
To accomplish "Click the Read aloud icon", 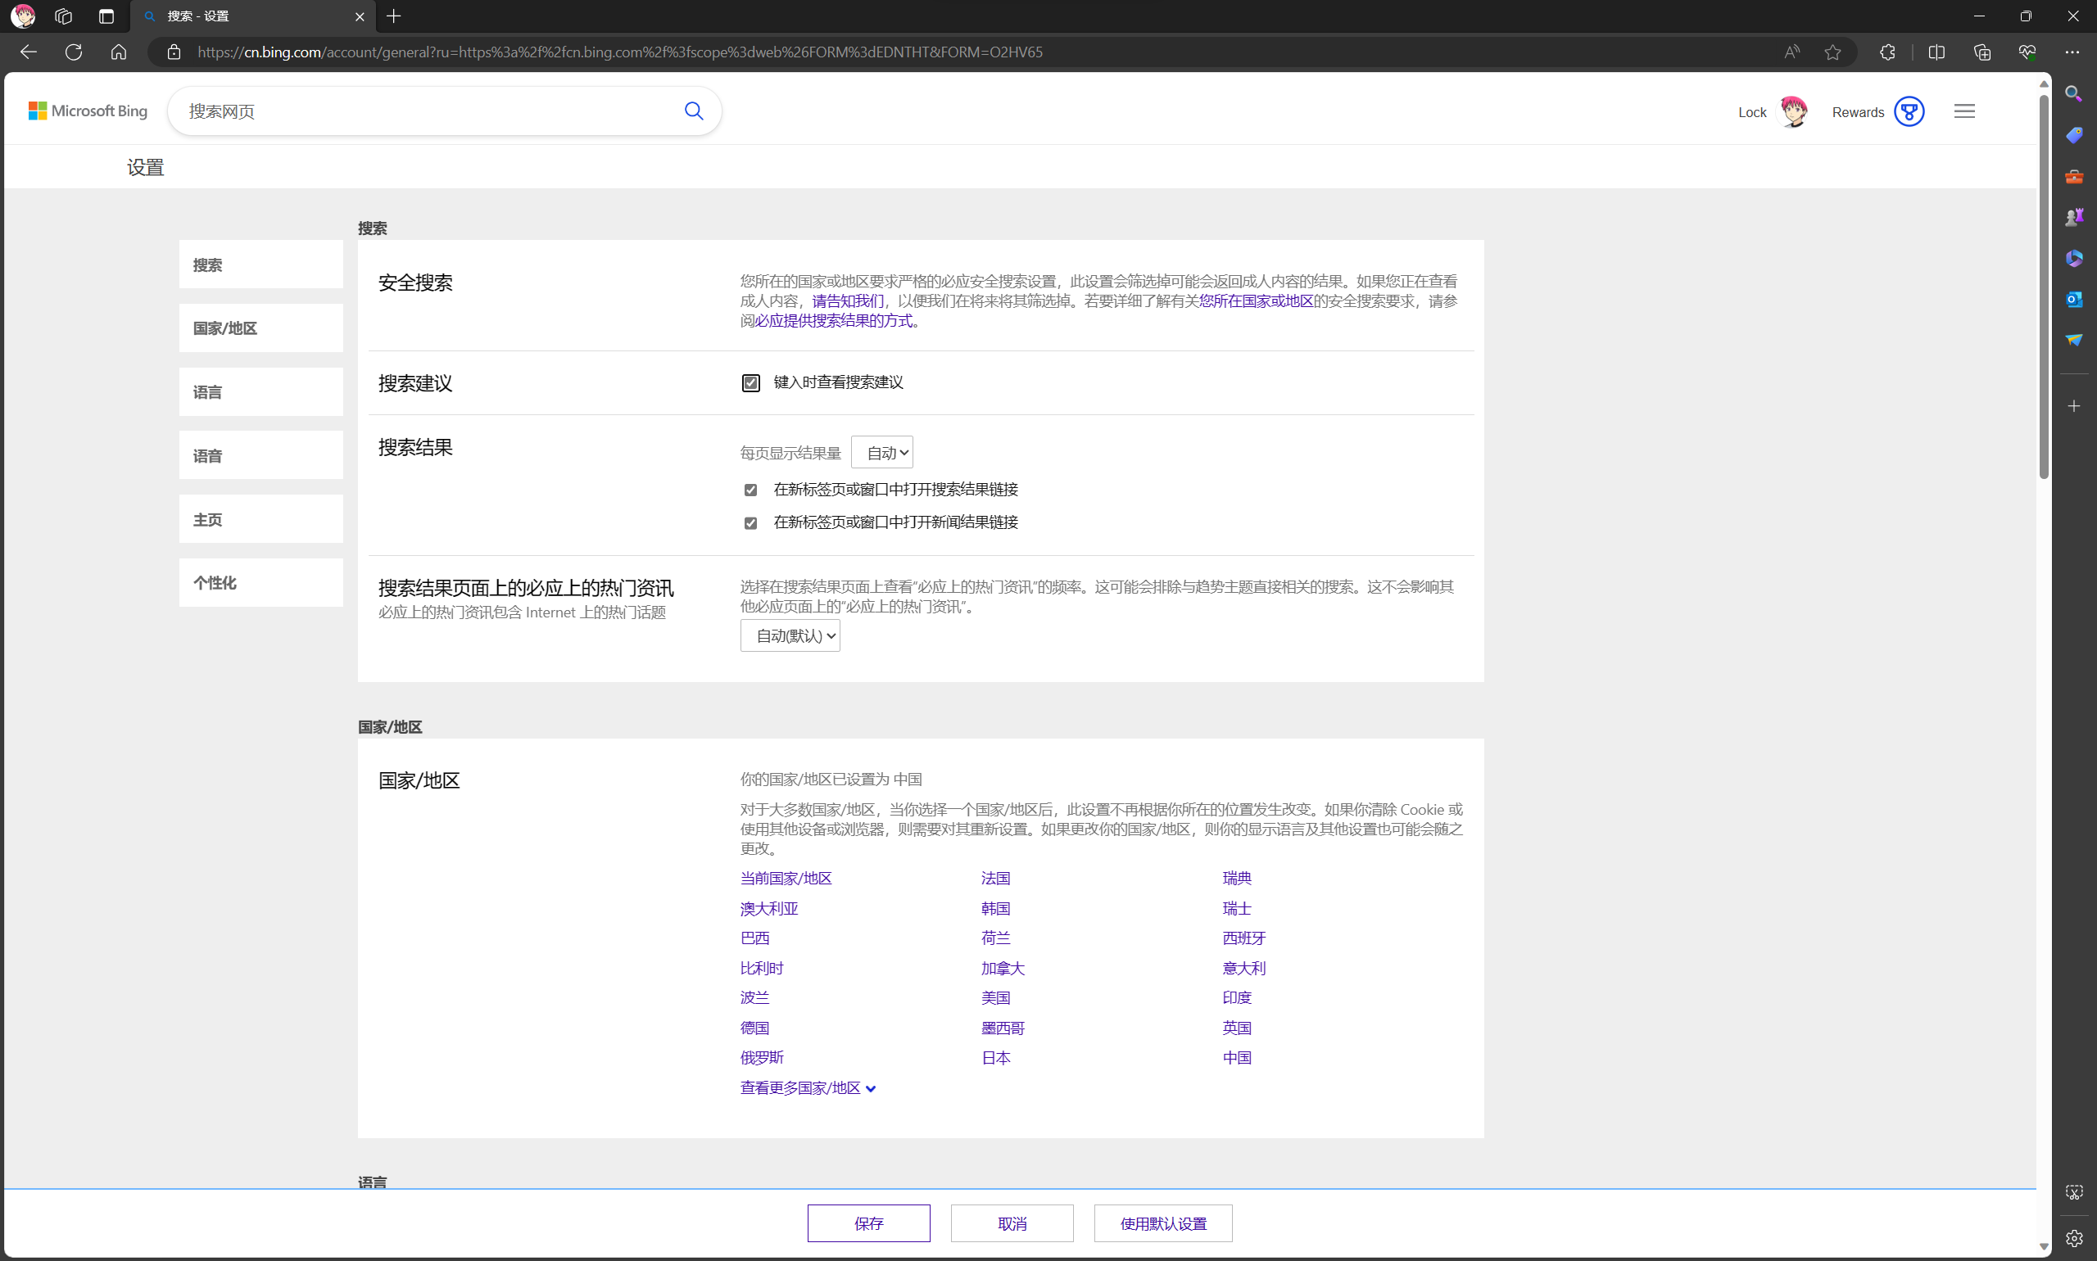I will click(1791, 52).
